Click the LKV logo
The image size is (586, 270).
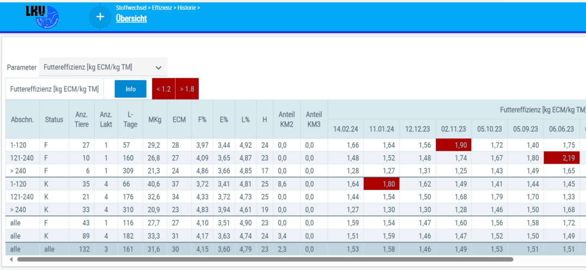(x=42, y=17)
